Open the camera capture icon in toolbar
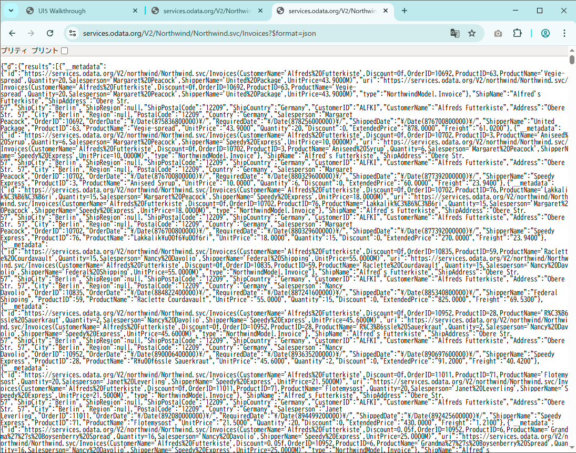576x453 pixels. (x=498, y=33)
